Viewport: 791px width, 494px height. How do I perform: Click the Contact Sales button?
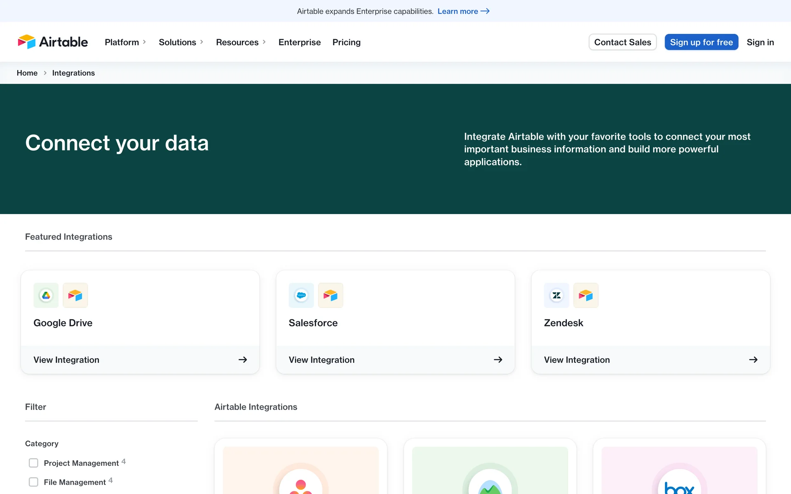623,42
